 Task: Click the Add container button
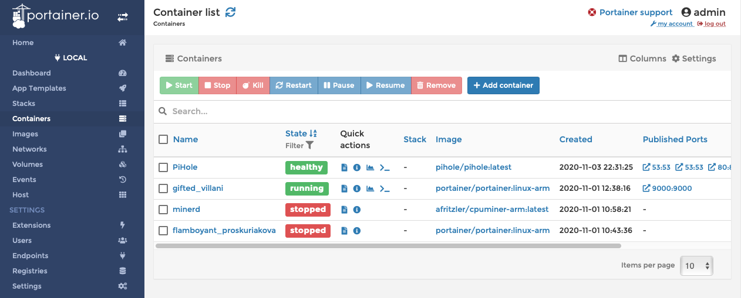[503, 85]
